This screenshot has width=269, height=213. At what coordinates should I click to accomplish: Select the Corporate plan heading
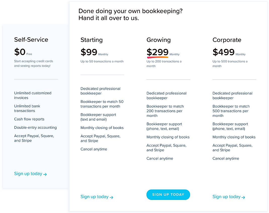coord(227,40)
